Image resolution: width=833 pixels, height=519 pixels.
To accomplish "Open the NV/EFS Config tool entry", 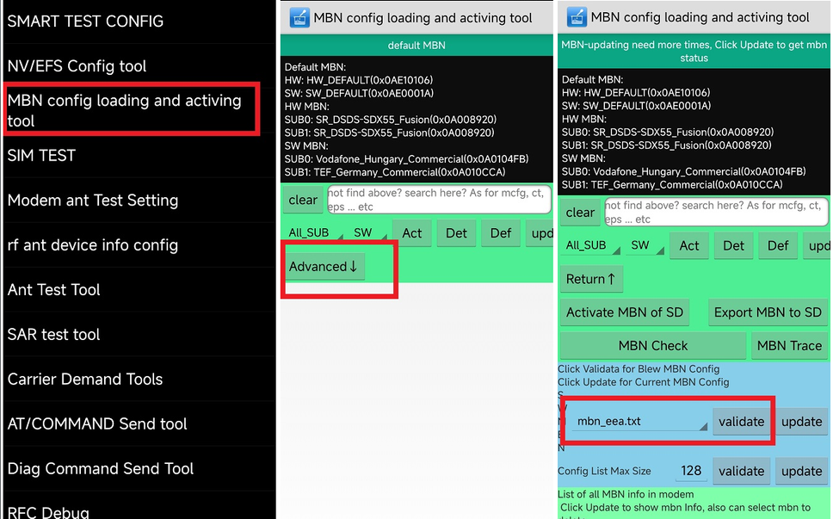I will 77,66.
